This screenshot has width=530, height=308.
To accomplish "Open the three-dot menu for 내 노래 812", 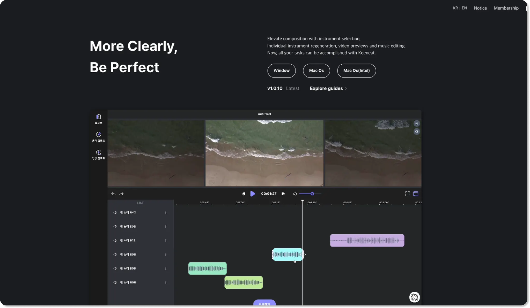I will (x=166, y=240).
